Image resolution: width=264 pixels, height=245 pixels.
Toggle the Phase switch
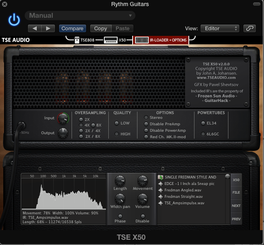120,216
